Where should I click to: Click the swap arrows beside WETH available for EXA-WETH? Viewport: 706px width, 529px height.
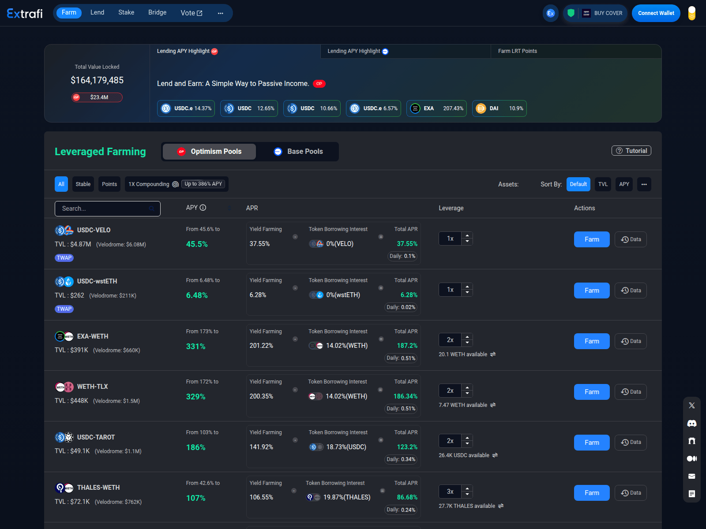[x=493, y=354]
